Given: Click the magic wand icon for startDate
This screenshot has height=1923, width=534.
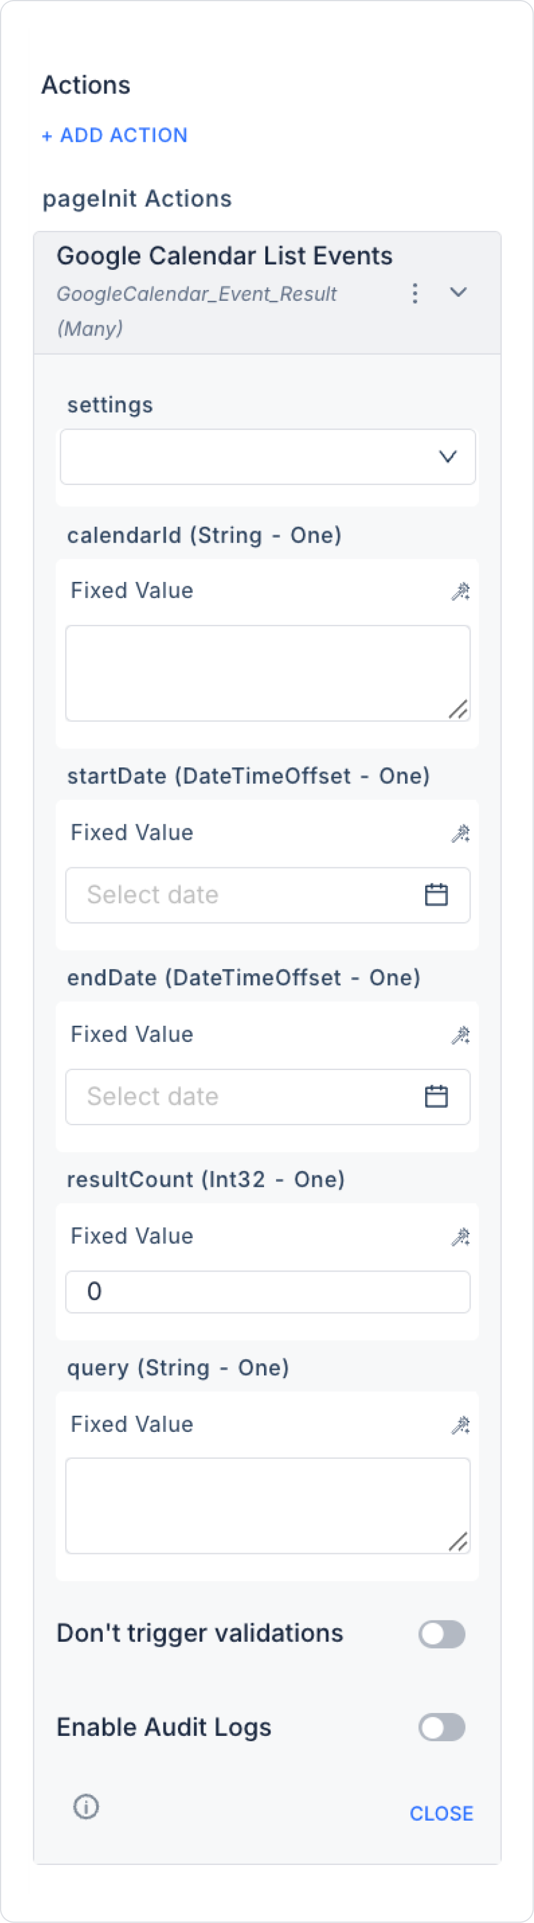Looking at the screenshot, I should (460, 833).
